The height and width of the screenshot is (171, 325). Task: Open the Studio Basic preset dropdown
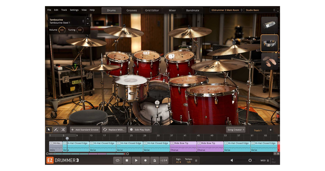pos(260,10)
